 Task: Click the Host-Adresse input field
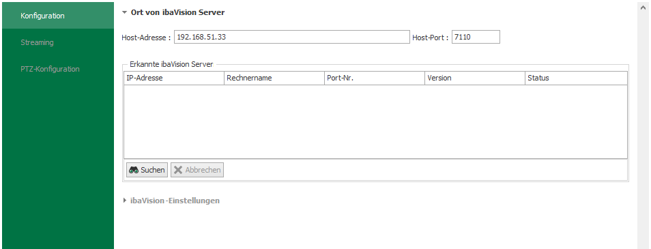pos(291,37)
